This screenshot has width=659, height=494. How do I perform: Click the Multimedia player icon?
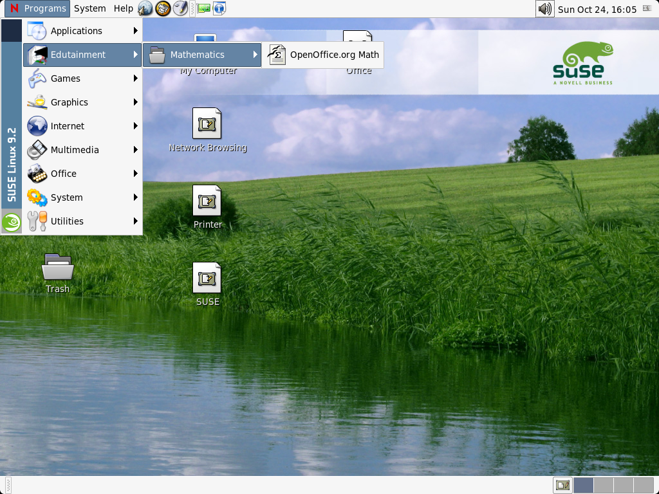37,150
